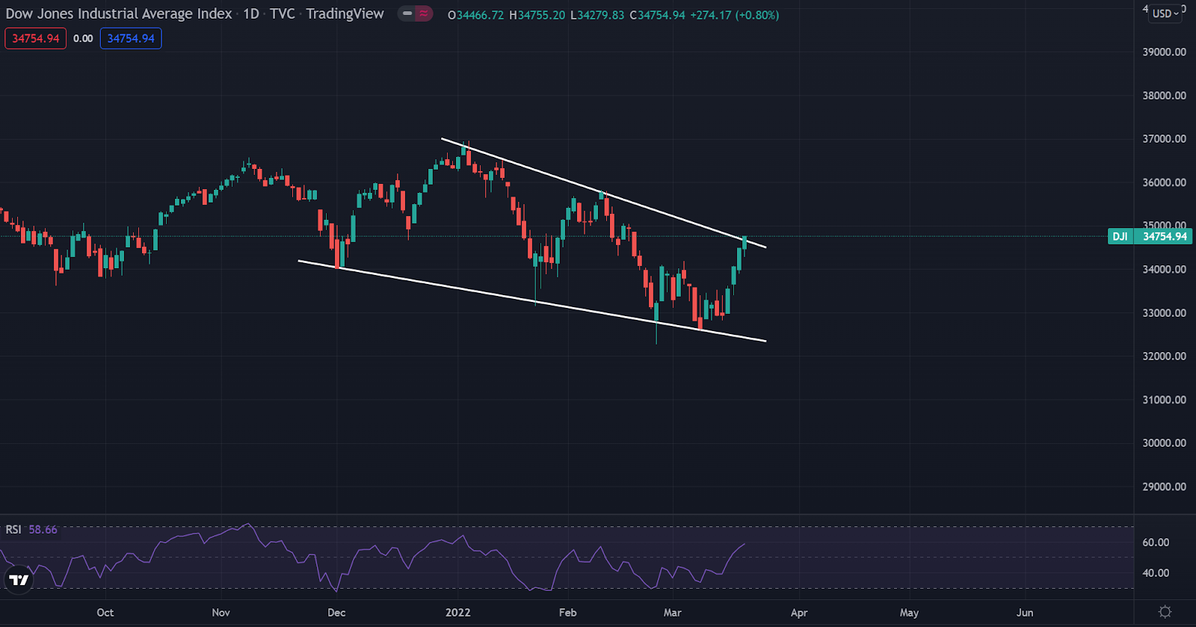1196x627 pixels.
Task: Select the close value C34754.94
Action: click(x=657, y=15)
